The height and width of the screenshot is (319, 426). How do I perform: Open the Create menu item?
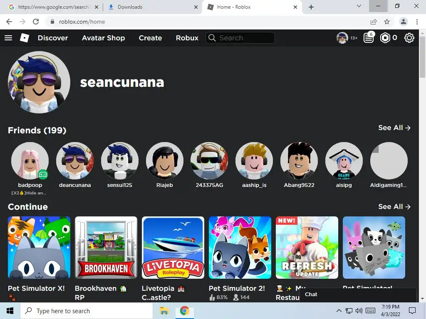click(150, 38)
